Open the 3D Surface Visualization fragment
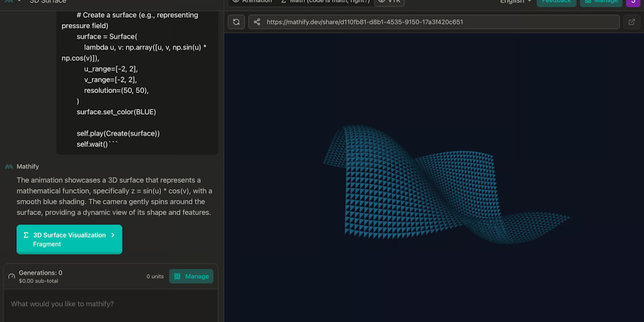644x322 pixels. click(69, 240)
